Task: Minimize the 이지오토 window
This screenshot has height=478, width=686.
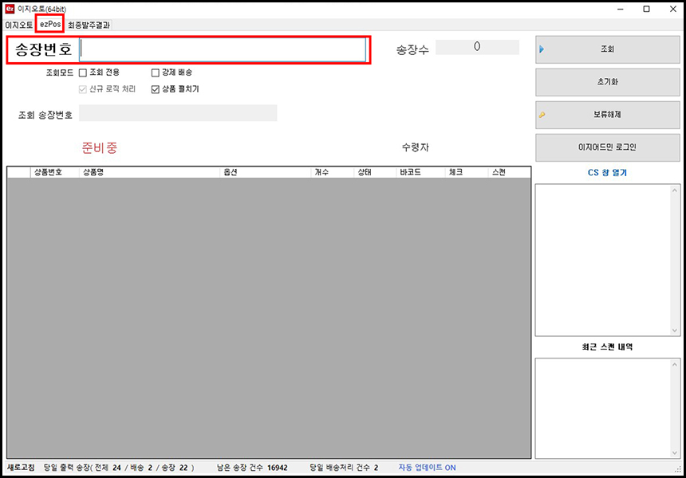Action: 621,10
